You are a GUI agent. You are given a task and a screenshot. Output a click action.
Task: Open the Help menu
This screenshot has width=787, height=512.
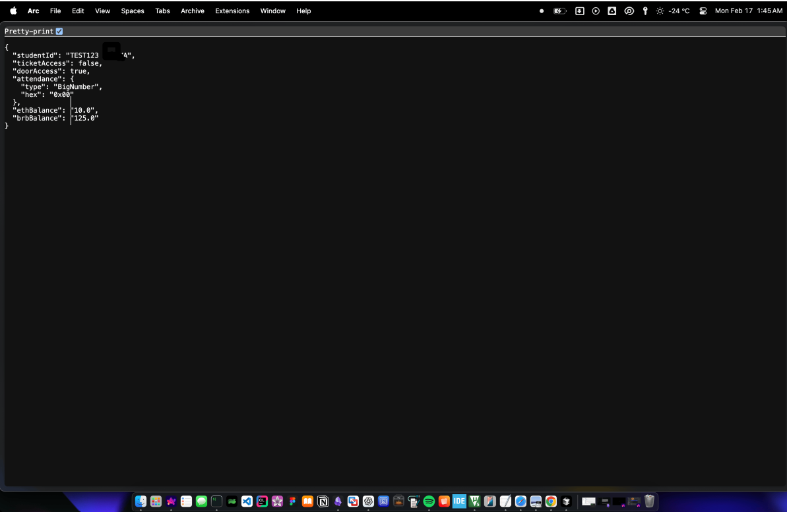point(303,11)
